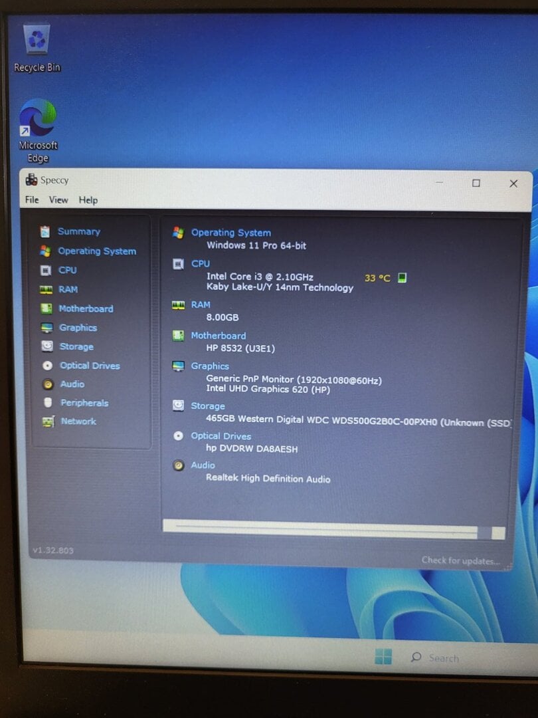Click the Windows Start button on the taskbar
This screenshot has height=718, width=538.
[x=383, y=658]
